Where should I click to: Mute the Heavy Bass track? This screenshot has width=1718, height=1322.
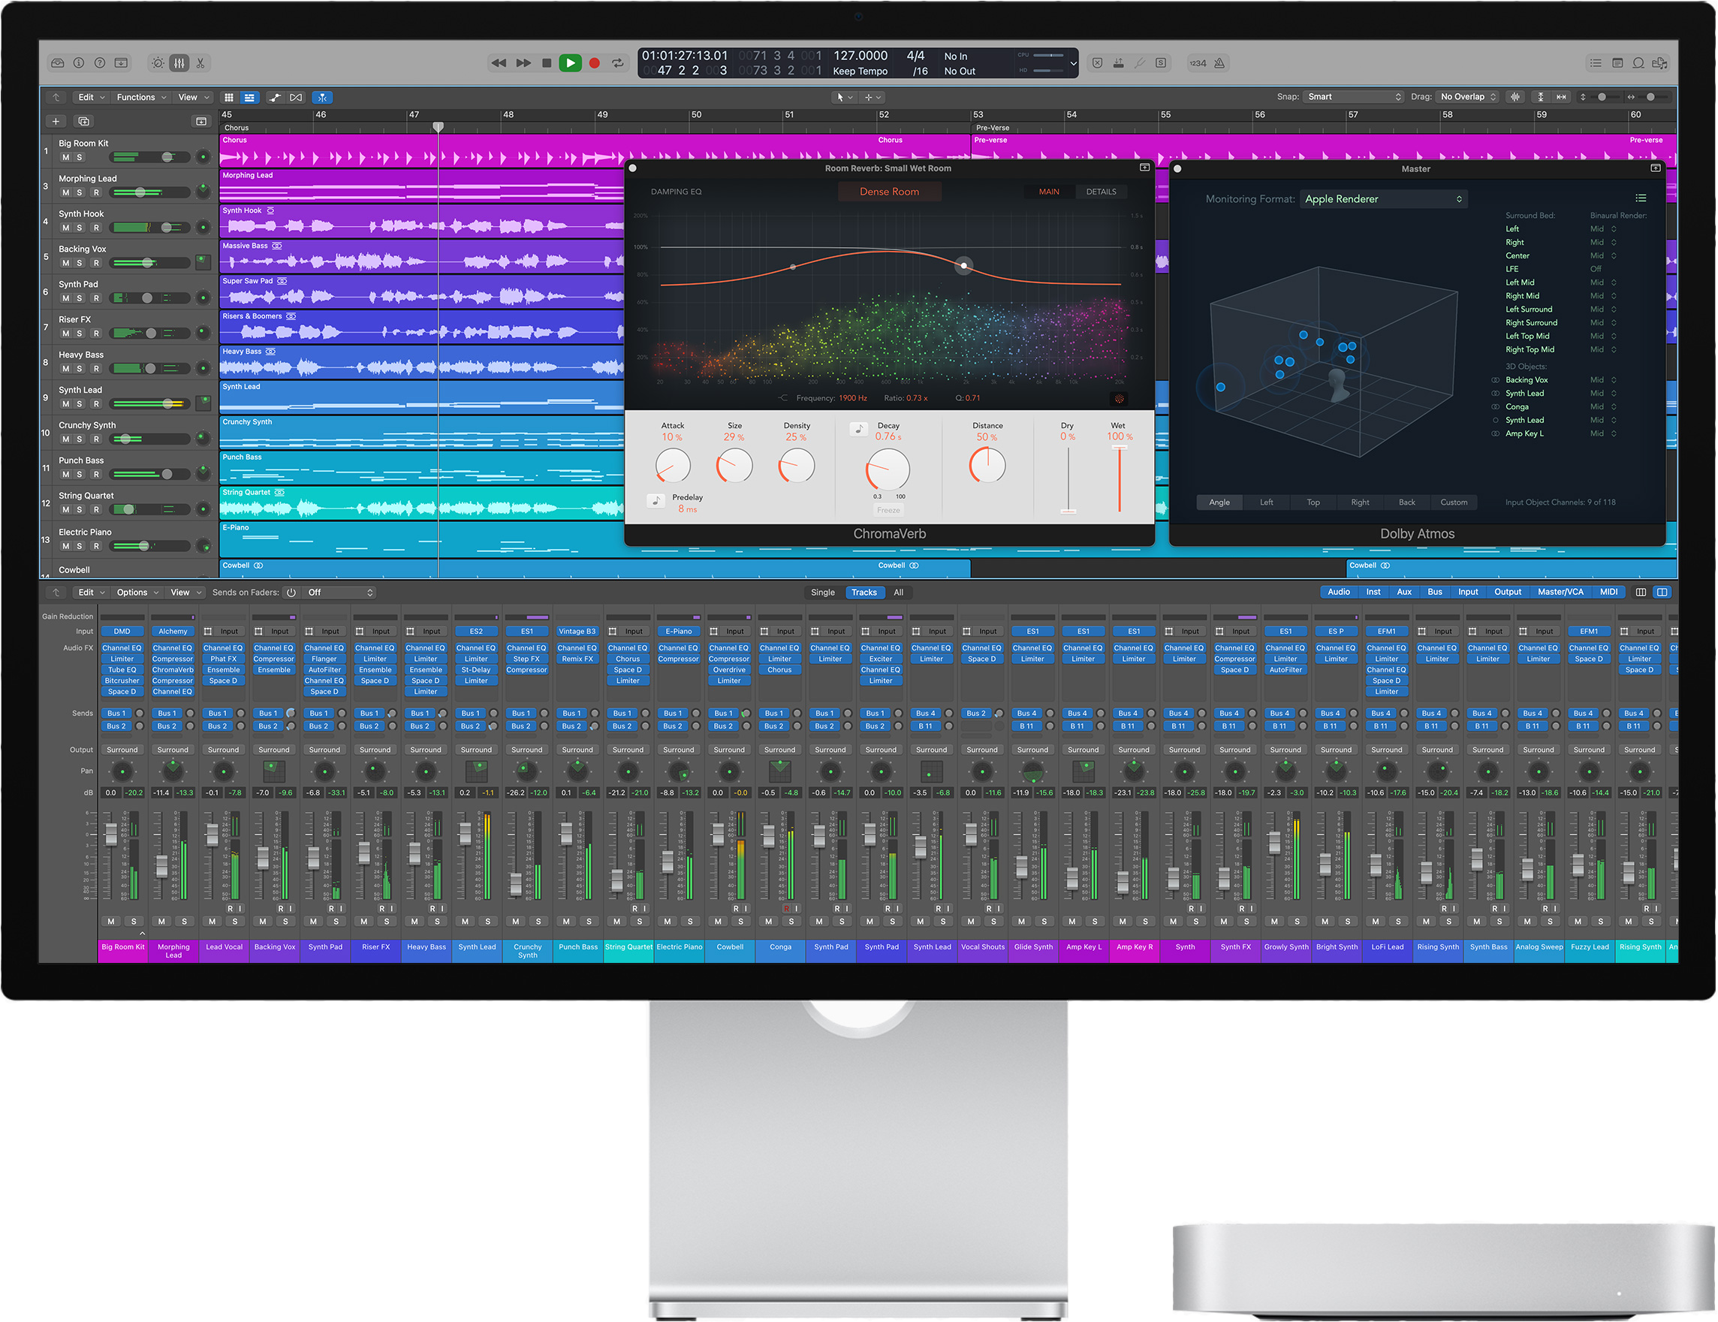coord(65,369)
